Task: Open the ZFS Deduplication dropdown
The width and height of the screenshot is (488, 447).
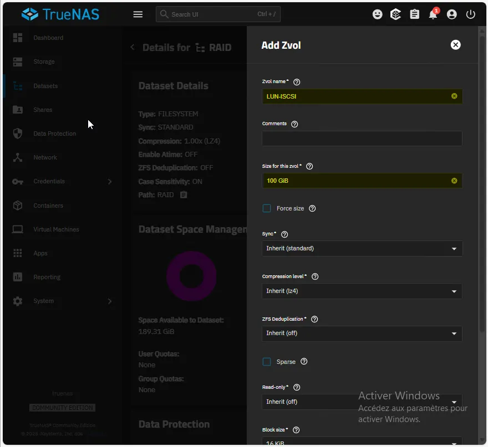Action: coord(362,333)
